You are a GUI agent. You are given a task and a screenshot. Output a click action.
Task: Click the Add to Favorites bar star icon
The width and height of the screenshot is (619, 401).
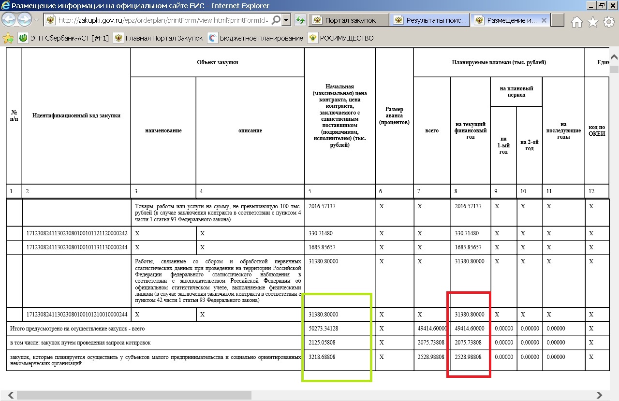pos(8,38)
